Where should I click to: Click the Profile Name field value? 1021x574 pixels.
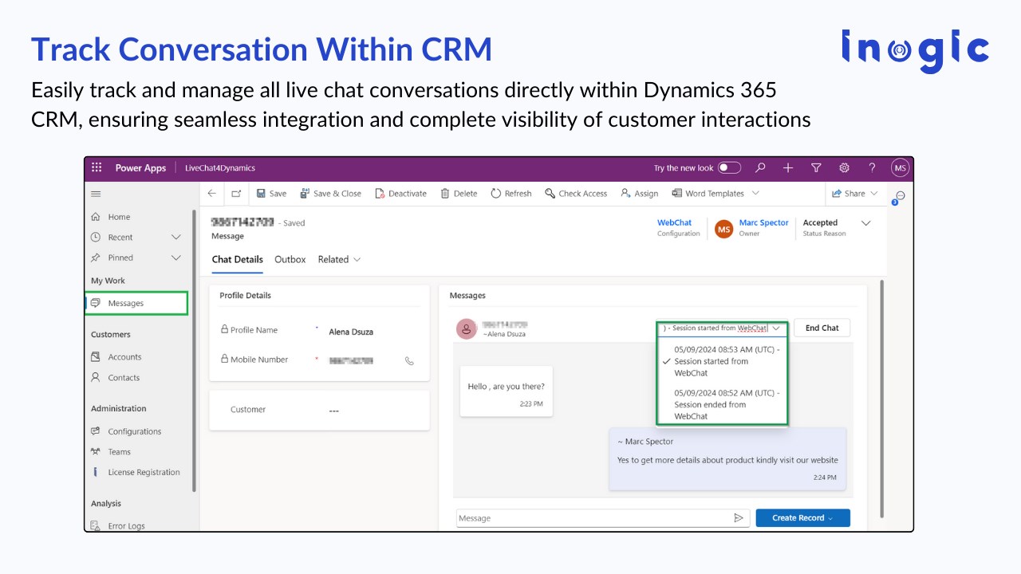point(351,332)
